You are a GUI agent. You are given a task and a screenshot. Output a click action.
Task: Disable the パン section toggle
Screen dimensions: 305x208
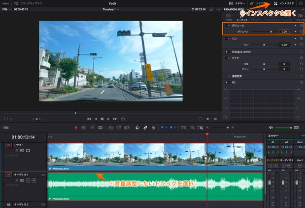[x=228, y=39]
